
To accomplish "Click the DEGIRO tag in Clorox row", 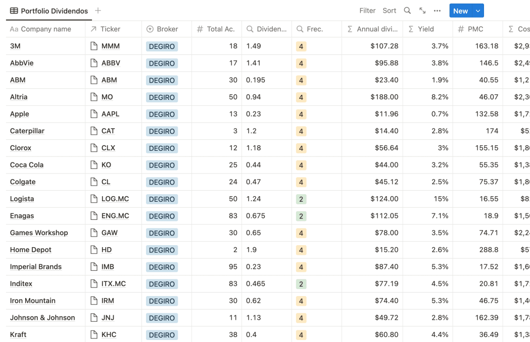I will 162,148.
